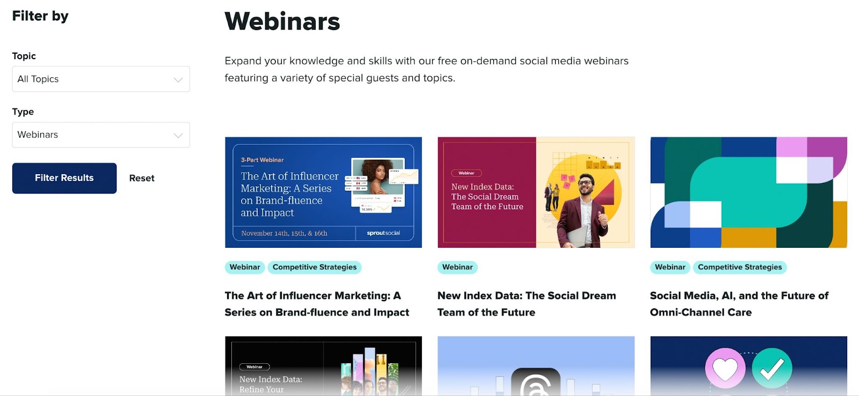Image resolution: width=859 pixels, height=396 pixels.
Task: Click the Reset link
Action: tap(142, 178)
